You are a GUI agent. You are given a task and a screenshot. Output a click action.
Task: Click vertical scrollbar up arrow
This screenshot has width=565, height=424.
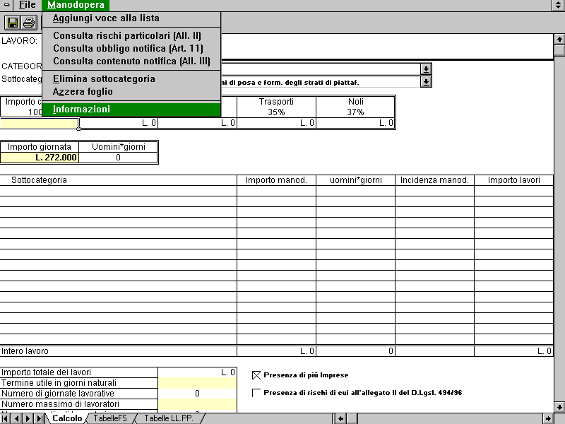pos(559,40)
